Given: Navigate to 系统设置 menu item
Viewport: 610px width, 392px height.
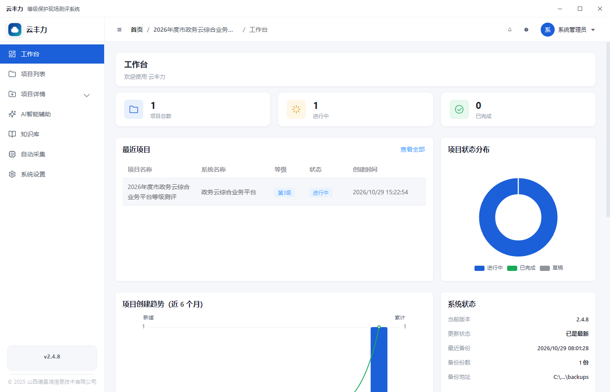Looking at the screenshot, I should click(x=52, y=174).
